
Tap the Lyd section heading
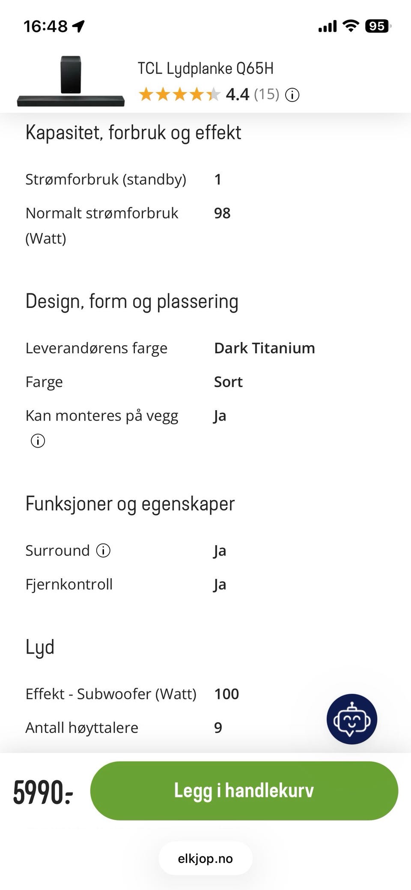[x=40, y=647]
